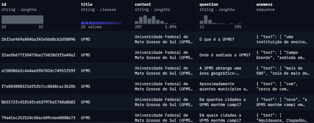This screenshot has width=314, height=123.
Task: Click the title classes distribution bar
Action: (101, 23)
